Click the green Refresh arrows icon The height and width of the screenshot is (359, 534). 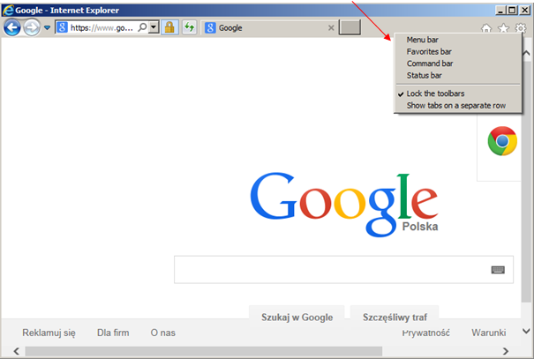click(x=190, y=27)
